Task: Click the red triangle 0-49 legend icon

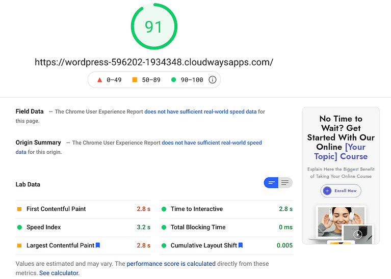Action: tap(100, 79)
